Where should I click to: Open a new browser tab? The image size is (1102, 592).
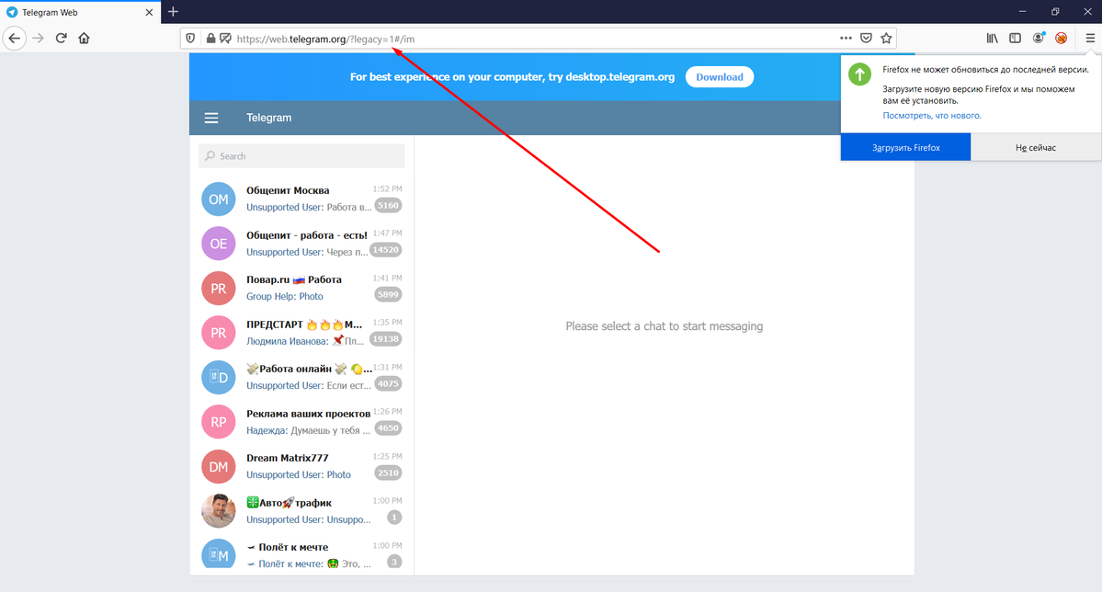pyautogui.click(x=173, y=12)
